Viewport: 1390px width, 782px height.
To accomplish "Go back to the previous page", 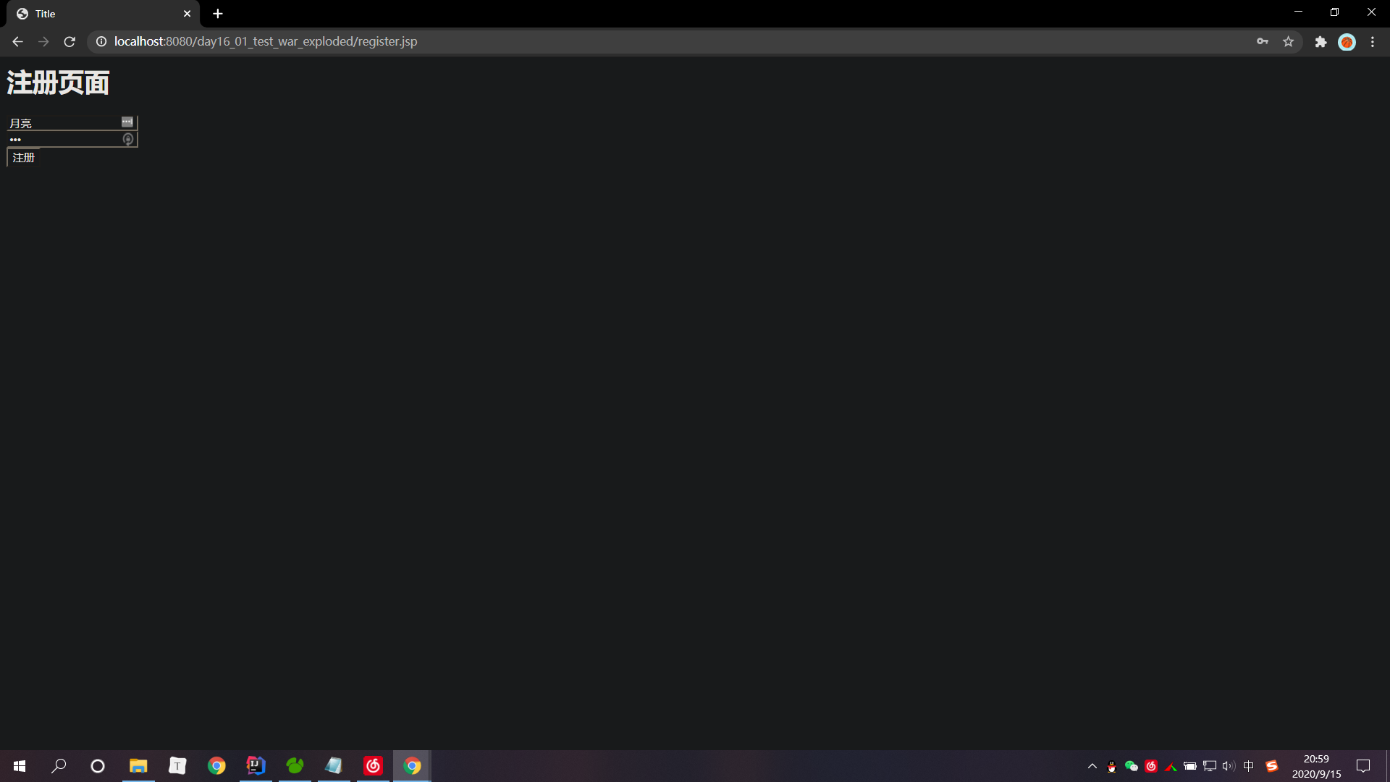I will click(x=17, y=42).
